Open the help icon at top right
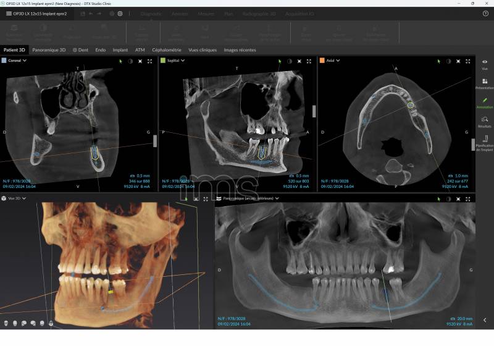Viewport: 494px width, 346px height. [485, 14]
